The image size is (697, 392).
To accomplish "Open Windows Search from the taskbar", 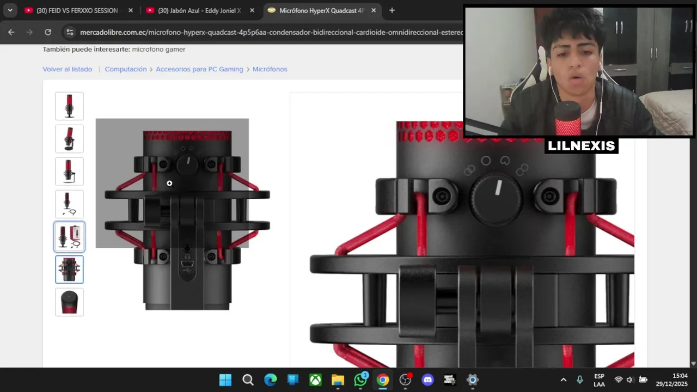I will pyautogui.click(x=248, y=380).
